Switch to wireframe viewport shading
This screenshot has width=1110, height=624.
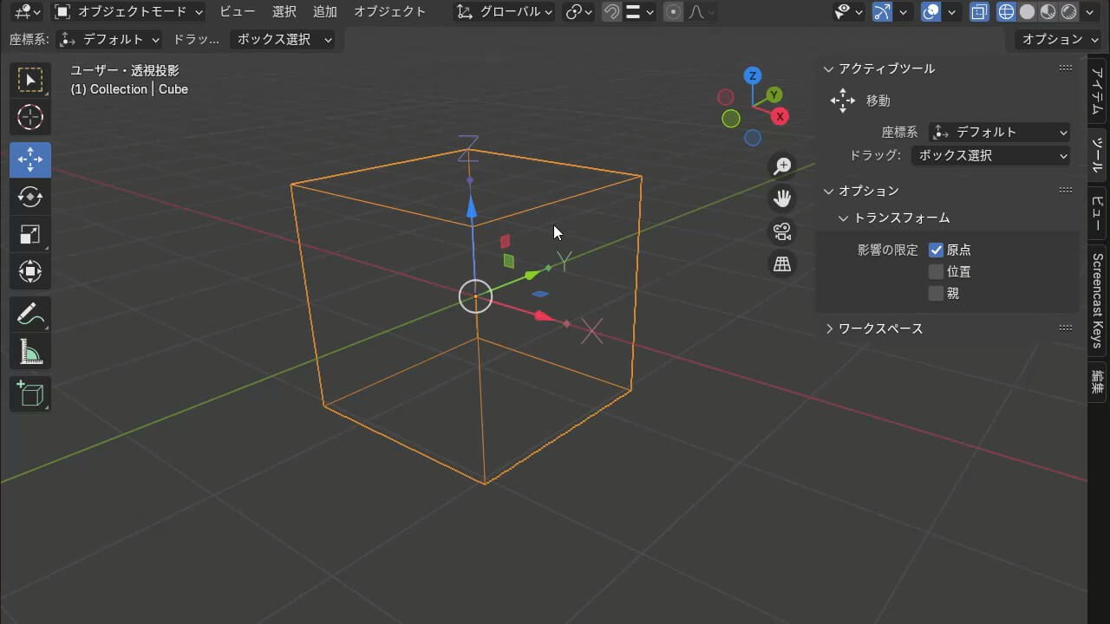1007,12
